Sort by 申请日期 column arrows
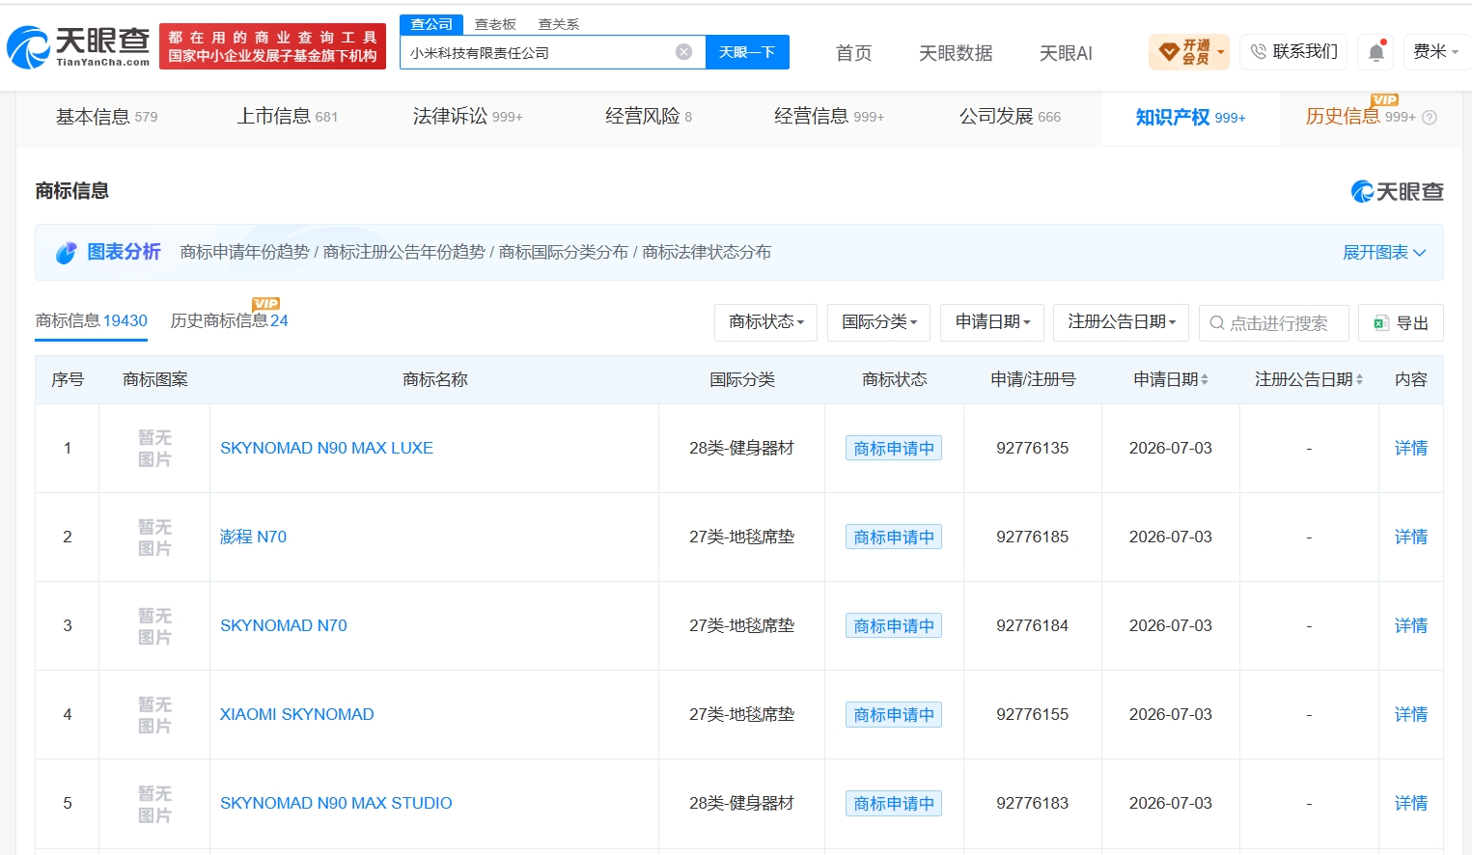Screen dimensions: 1472x855 point(1205,380)
